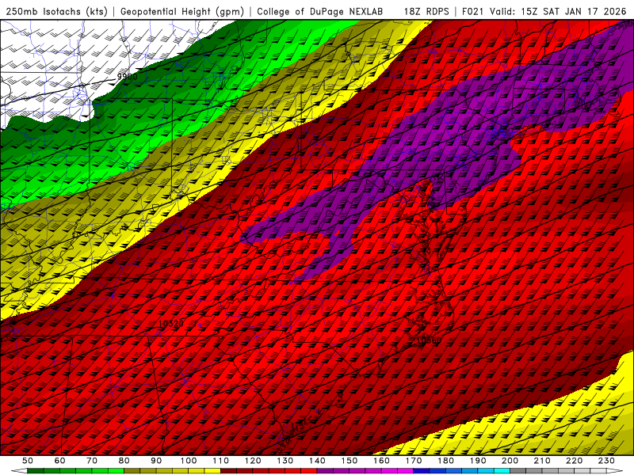Click the 140 knot colorbar label
This screenshot has height=475, width=634.
pos(317,461)
